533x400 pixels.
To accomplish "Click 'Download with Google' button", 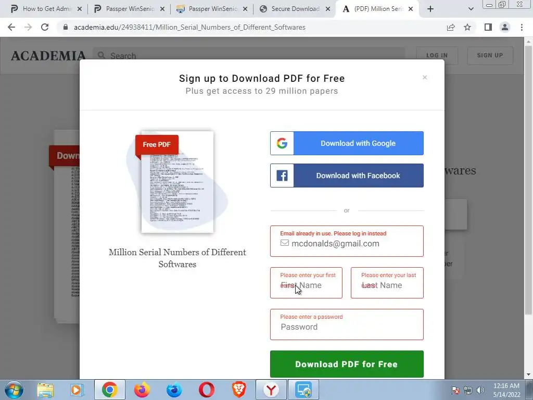I will click(x=347, y=143).
